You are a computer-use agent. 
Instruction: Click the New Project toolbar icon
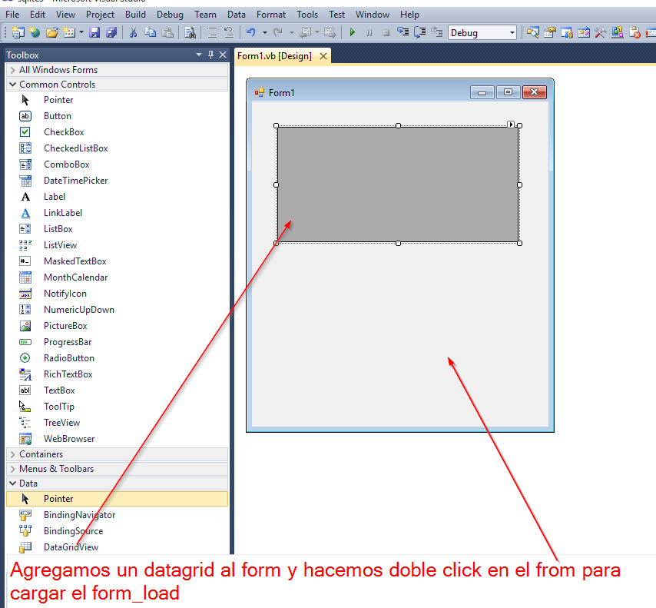pyautogui.click(x=18, y=32)
